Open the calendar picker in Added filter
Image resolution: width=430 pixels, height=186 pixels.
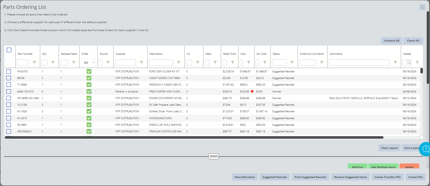coord(409,63)
